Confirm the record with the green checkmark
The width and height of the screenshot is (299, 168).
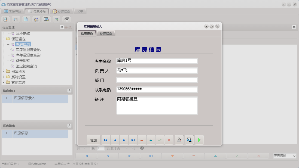tap(160, 140)
